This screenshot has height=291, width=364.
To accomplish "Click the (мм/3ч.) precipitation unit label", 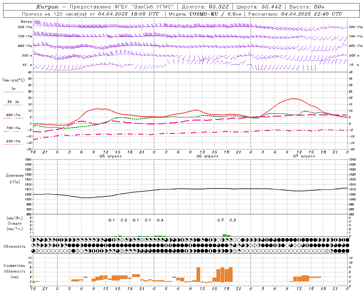I will (15, 218).
